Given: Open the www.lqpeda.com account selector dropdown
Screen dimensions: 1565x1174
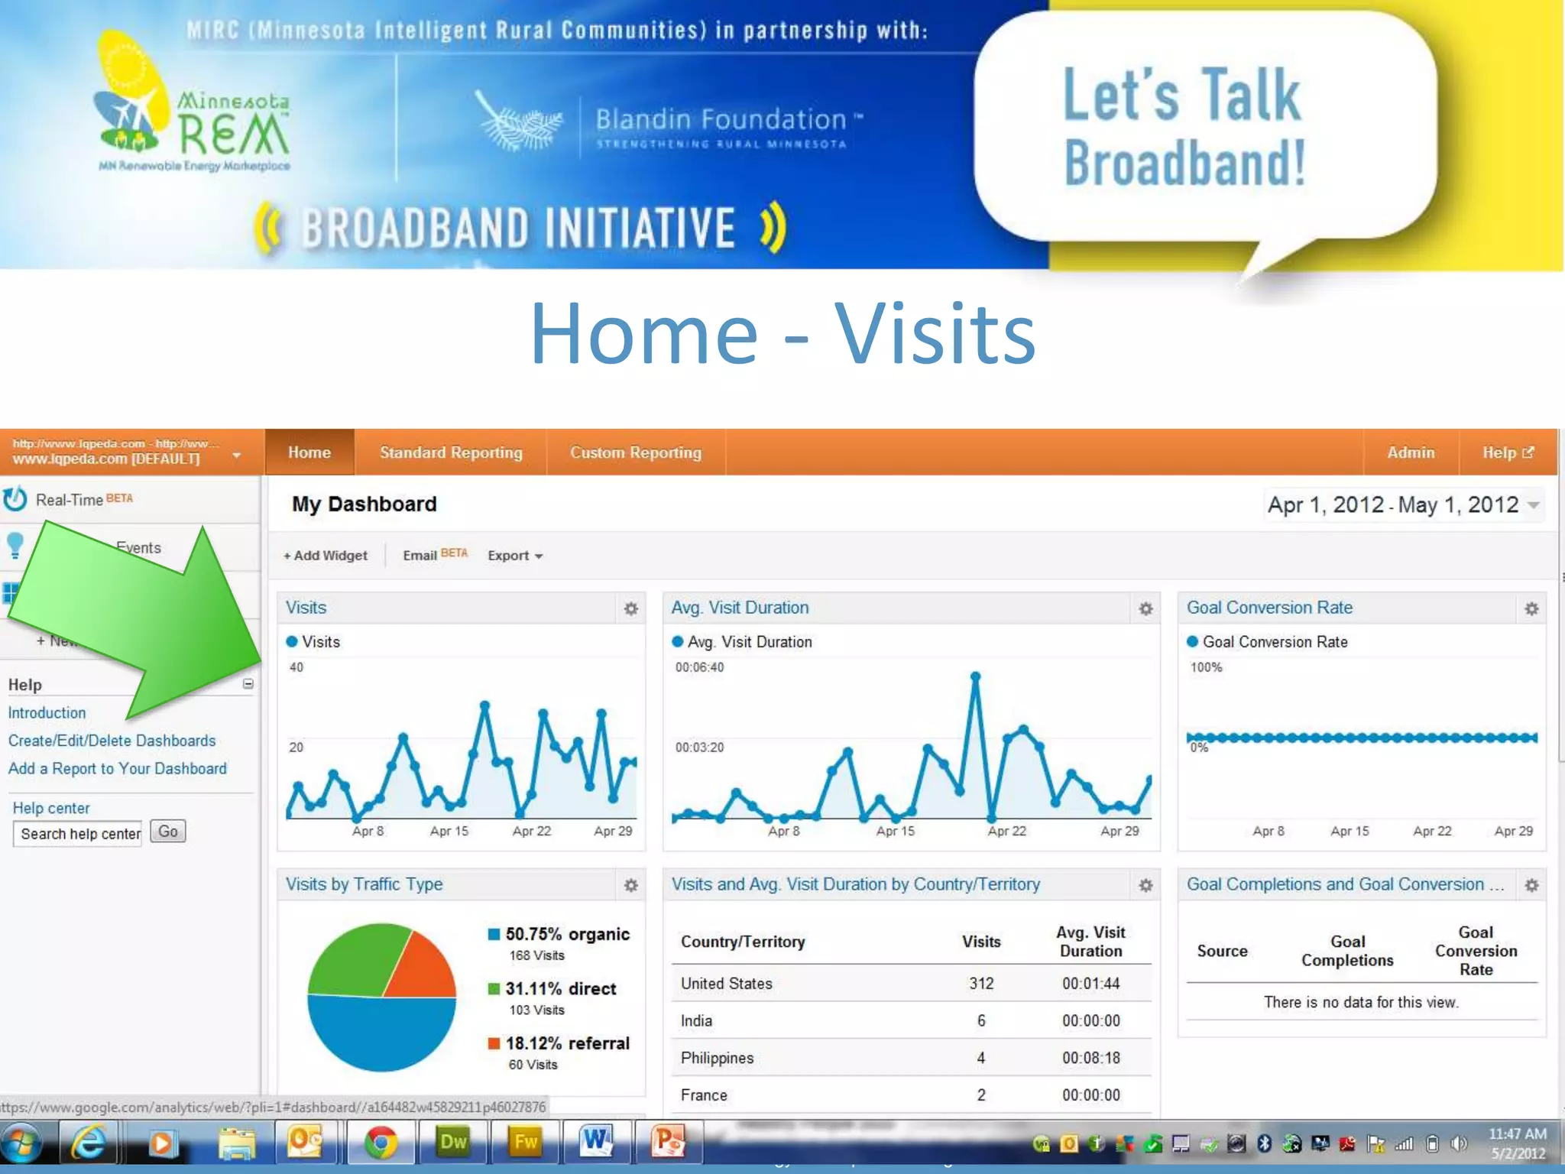Looking at the screenshot, I should pyautogui.click(x=237, y=455).
